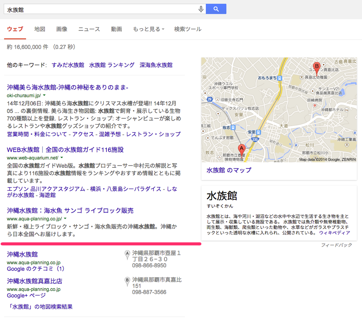Screen dimensions: 362x318
Task: Click the フィードバック feedback link
Action: 336,245
